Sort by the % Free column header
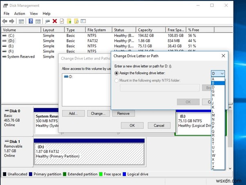Image resolution: width=246 pixels, height=185 pixels. click(200, 30)
